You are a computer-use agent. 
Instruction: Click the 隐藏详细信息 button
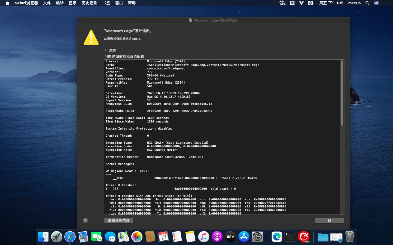118,220
